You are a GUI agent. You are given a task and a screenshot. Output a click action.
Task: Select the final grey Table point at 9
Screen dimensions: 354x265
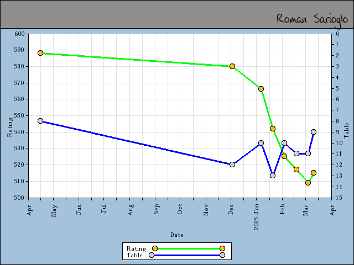click(314, 132)
